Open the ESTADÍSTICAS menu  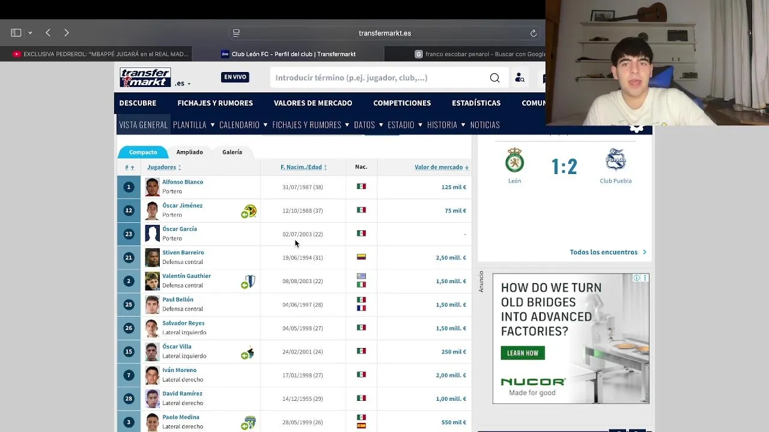point(476,103)
